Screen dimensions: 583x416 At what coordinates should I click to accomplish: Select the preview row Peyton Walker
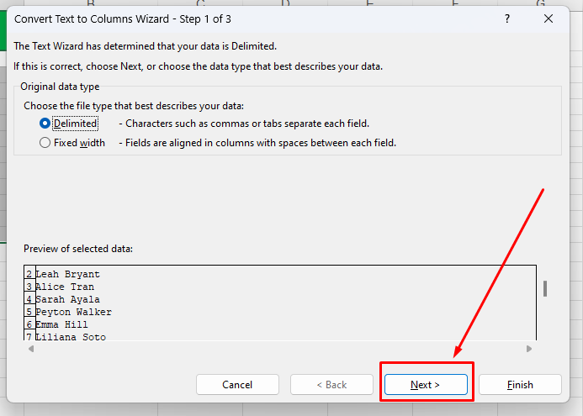coord(74,312)
